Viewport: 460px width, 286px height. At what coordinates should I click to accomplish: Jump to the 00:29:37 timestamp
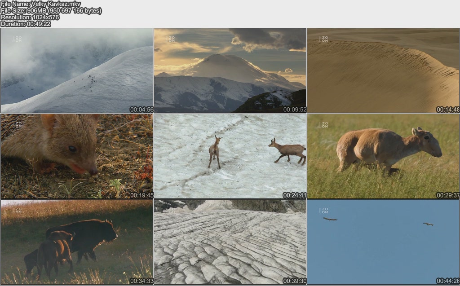coord(447,195)
